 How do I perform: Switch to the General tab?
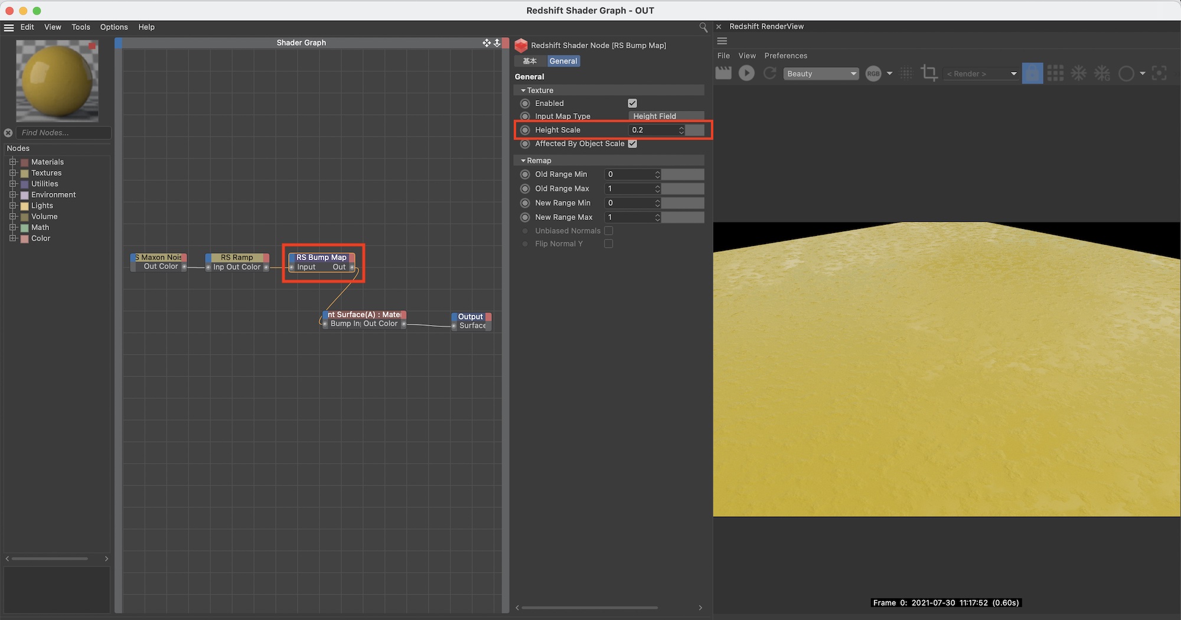(563, 61)
